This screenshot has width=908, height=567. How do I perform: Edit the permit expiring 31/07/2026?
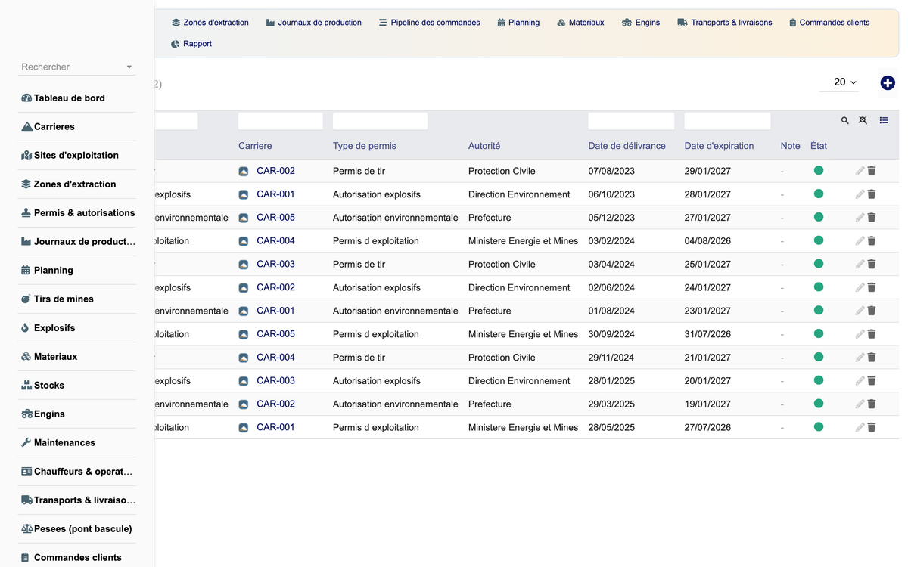pos(860,334)
